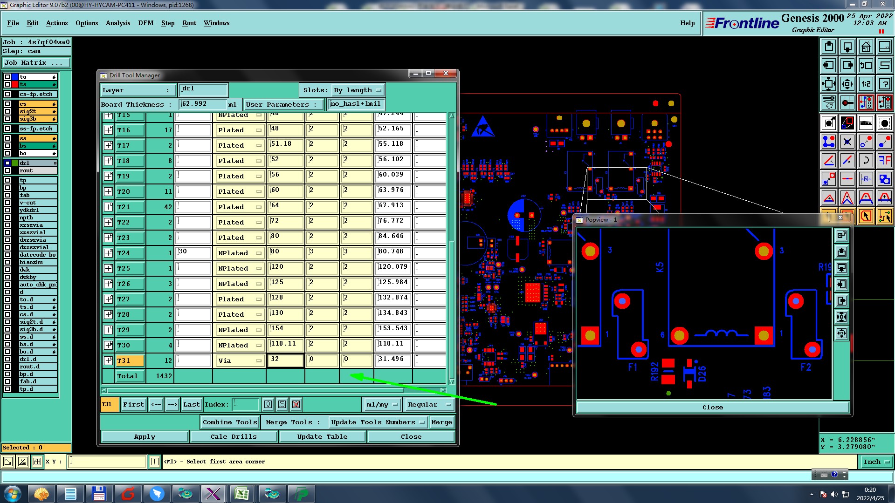Click the T31 drill size input field

click(285, 360)
